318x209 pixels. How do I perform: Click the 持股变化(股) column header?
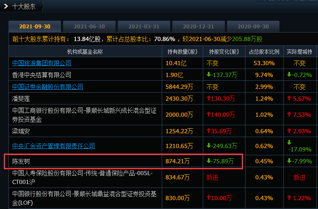[x=224, y=52]
